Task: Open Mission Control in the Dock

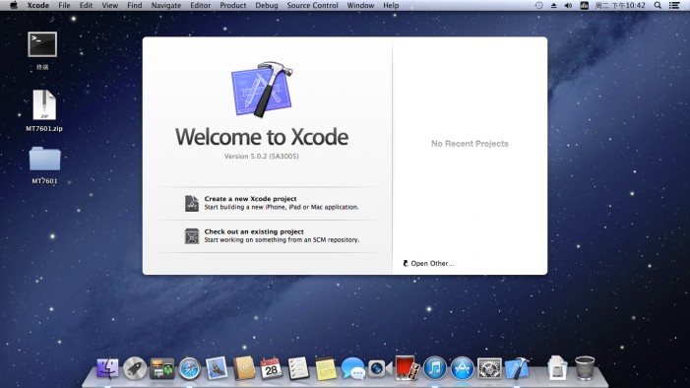Action: tap(162, 368)
